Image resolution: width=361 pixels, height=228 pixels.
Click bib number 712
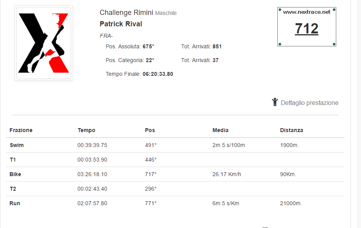coord(307,29)
